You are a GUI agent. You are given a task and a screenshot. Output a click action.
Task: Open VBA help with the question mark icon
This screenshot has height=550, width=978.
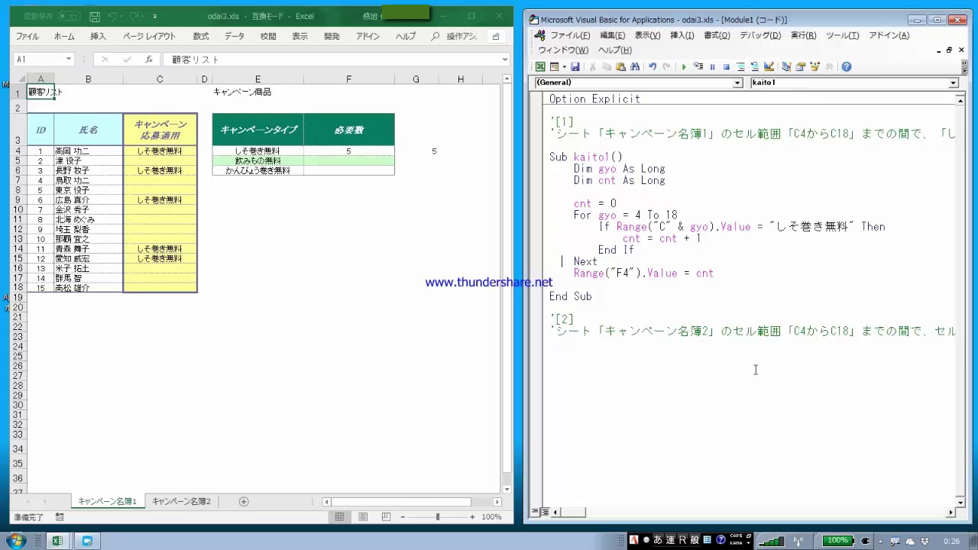(x=847, y=67)
